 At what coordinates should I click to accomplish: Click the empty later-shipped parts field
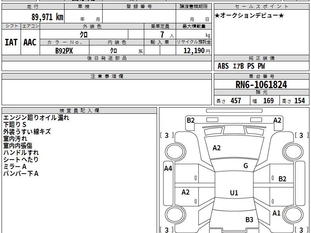[x=107, y=66]
